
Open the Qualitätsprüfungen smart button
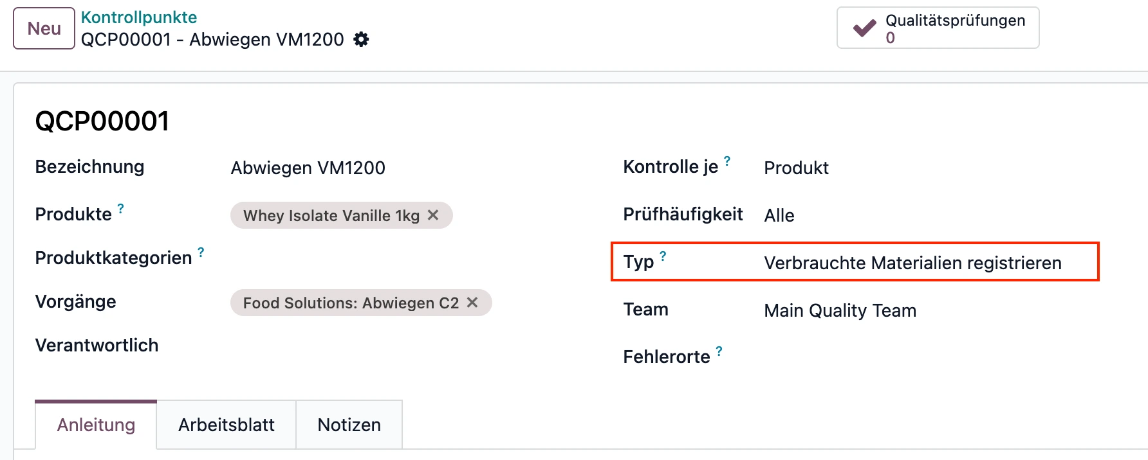point(937,27)
